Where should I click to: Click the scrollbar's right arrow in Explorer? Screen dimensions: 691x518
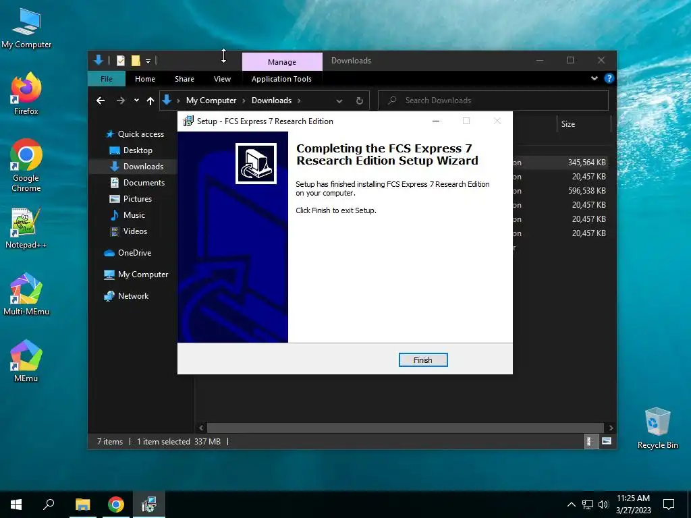611,428
